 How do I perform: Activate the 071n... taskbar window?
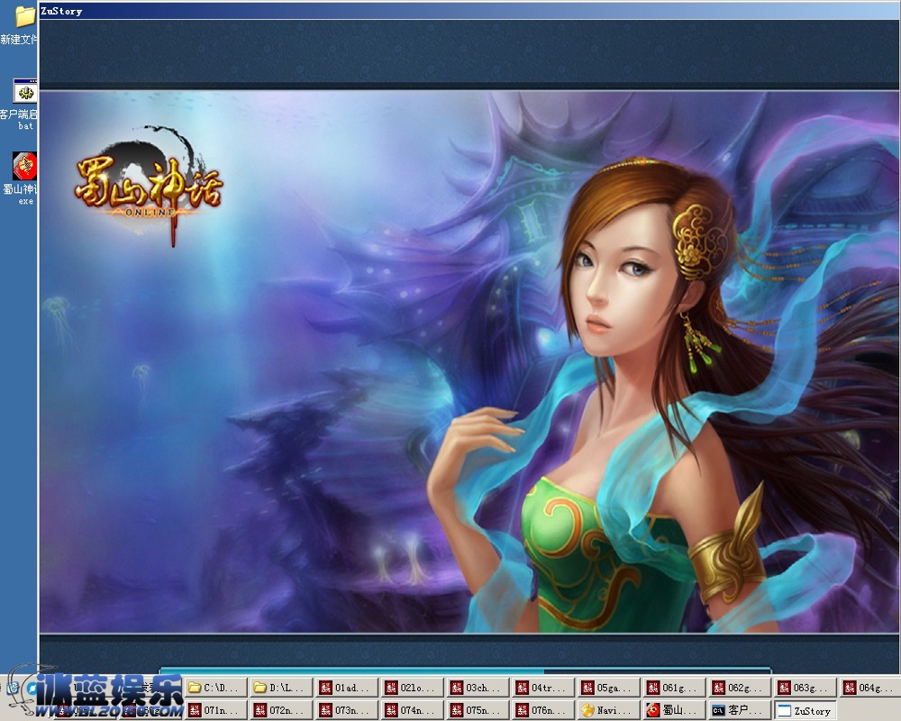(x=216, y=710)
